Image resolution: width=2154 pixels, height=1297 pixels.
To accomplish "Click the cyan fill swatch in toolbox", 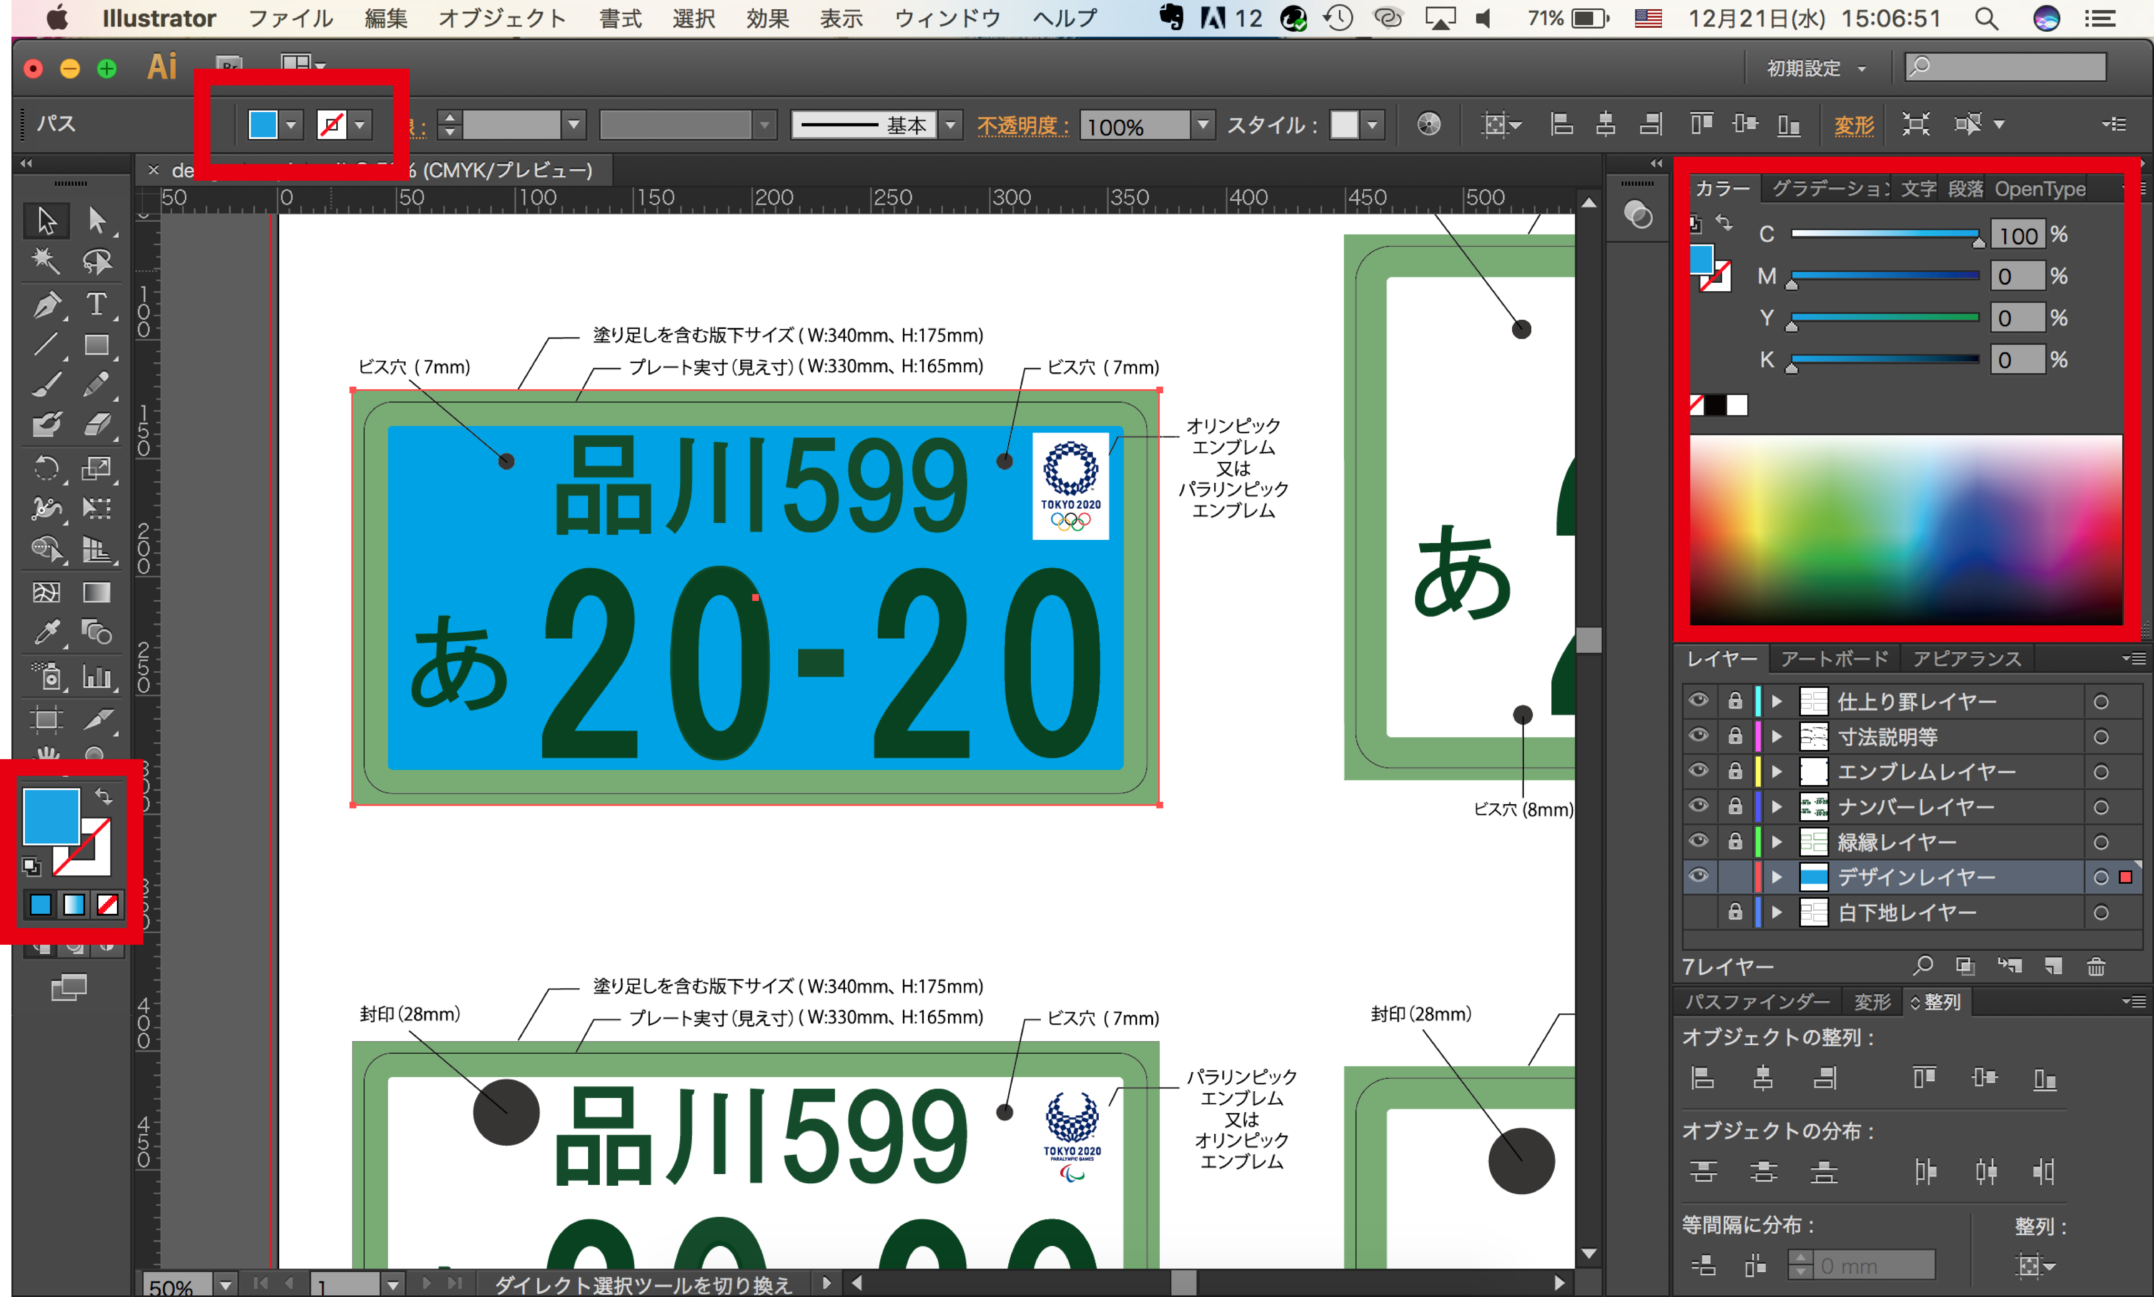I will pos(51,816).
